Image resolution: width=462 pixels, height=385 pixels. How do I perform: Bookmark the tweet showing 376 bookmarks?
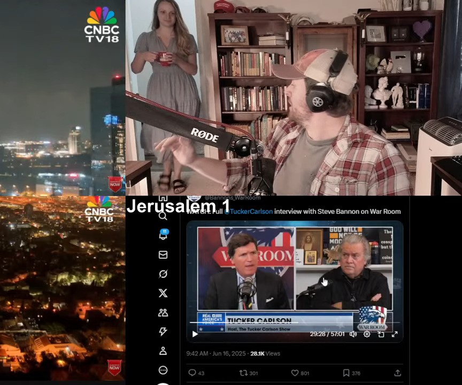[351, 373]
